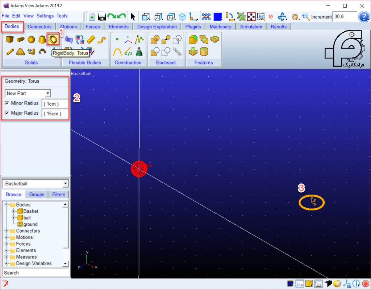The height and width of the screenshot is (290, 371).
Task: Select the RigidBody Cylinder tool
Action: tap(20, 39)
